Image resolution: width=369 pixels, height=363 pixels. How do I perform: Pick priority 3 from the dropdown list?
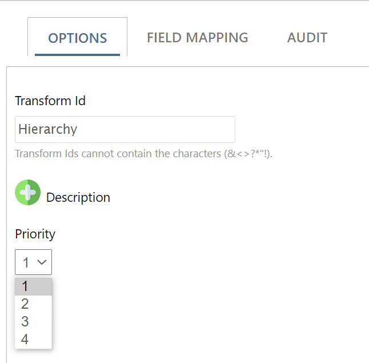(x=34, y=321)
